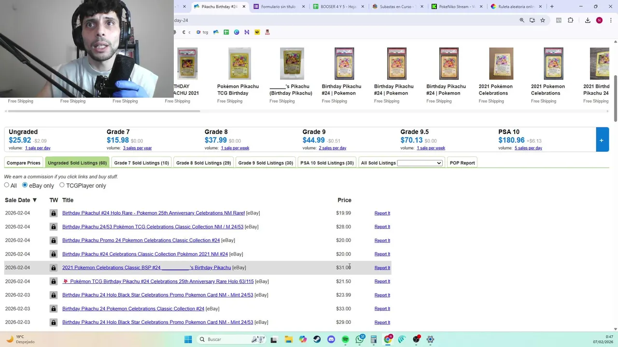The height and width of the screenshot is (347, 618).
Task: Open the POP Report tab
Action: [x=462, y=163]
